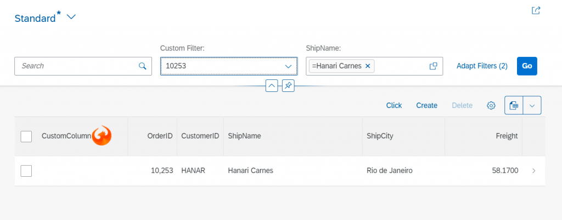Click the search magnifier icon
This screenshot has width=562, height=220.
coord(142,66)
